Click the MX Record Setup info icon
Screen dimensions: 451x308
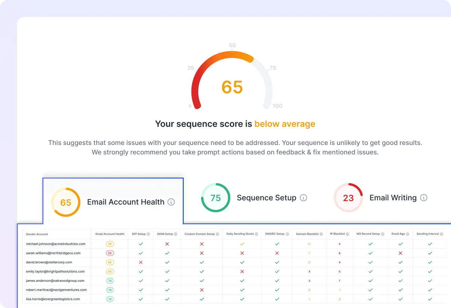pos(383,234)
